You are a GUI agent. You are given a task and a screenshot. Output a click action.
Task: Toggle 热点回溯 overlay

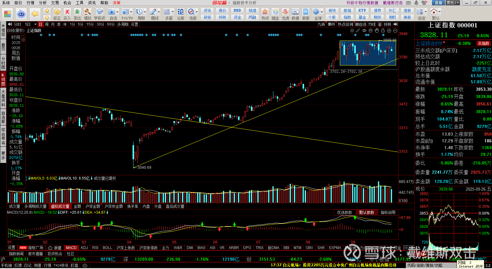345,24
